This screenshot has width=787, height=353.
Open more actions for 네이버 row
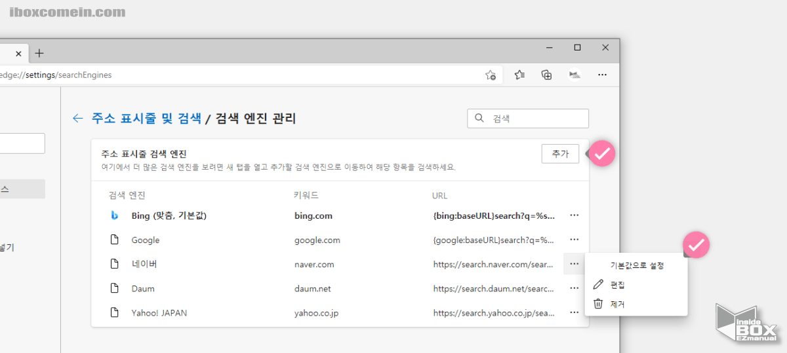pyautogui.click(x=575, y=264)
